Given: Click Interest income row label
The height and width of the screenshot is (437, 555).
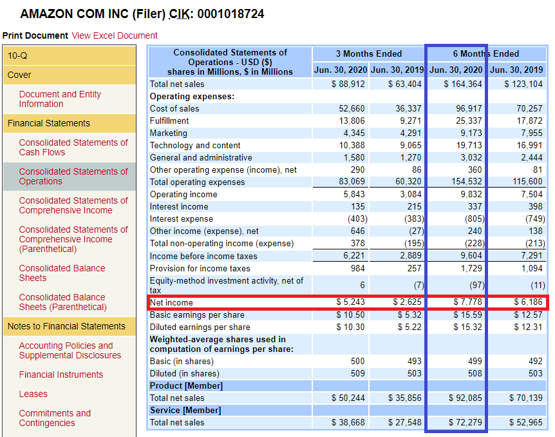Looking at the screenshot, I should pos(179,207).
